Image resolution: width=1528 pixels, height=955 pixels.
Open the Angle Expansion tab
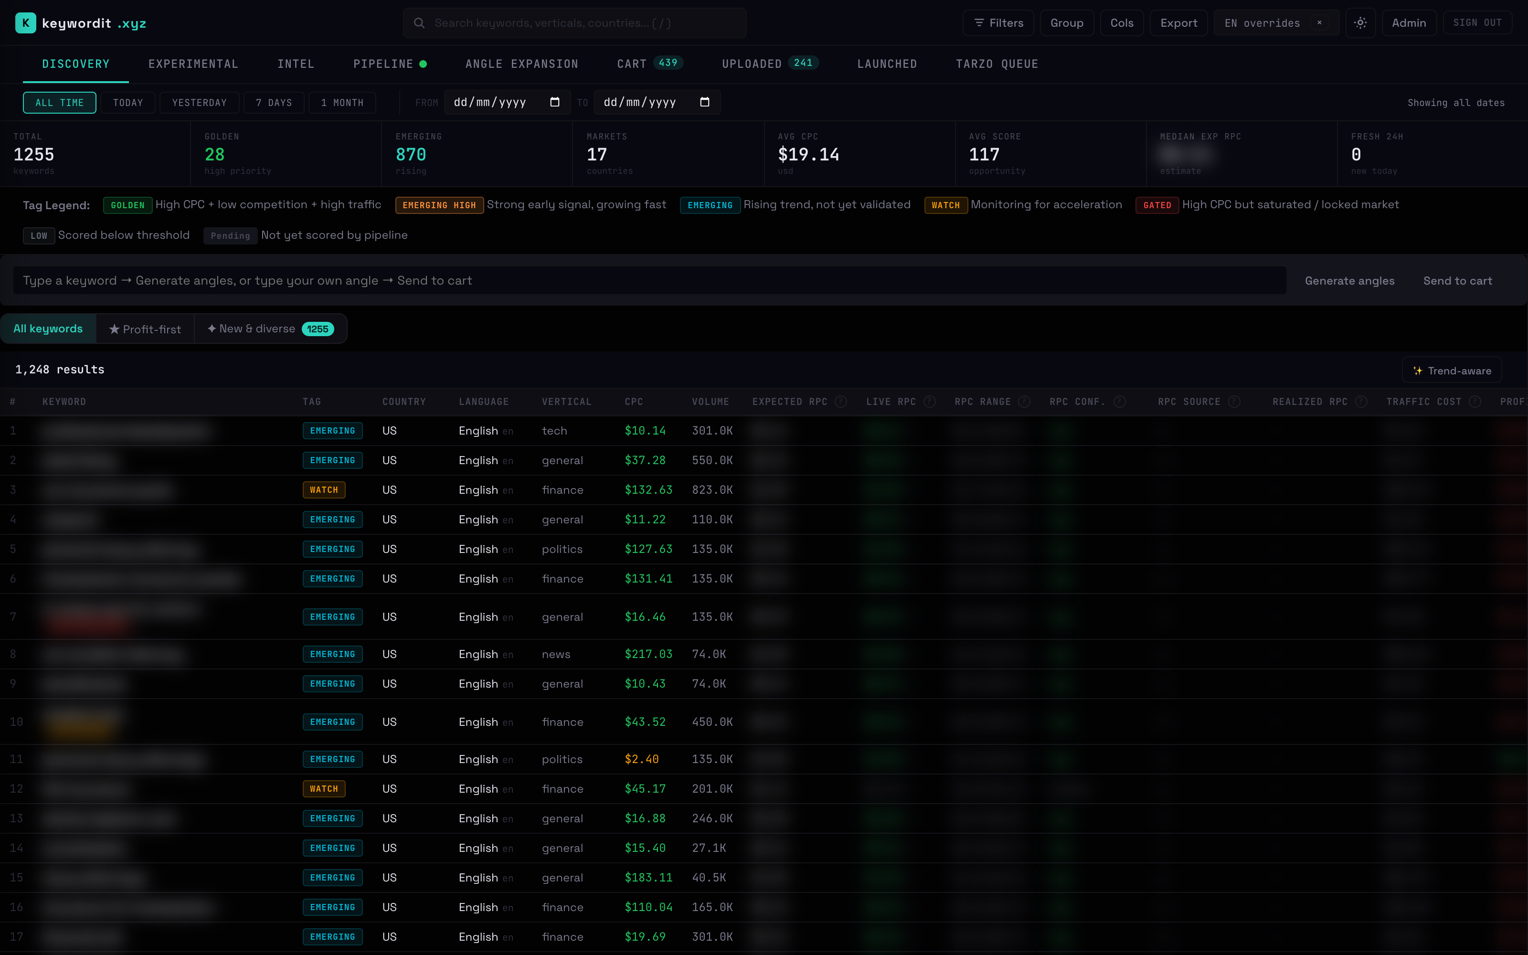pyautogui.click(x=521, y=64)
